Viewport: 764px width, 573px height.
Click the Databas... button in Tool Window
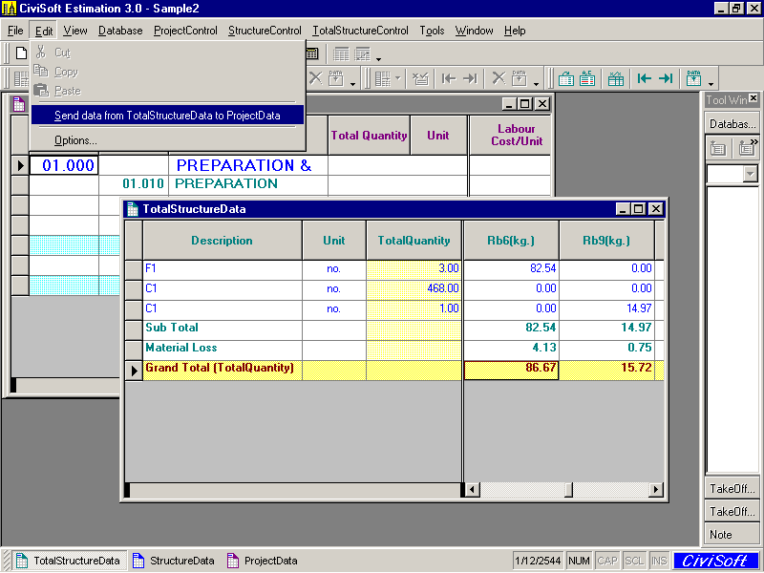click(x=732, y=124)
